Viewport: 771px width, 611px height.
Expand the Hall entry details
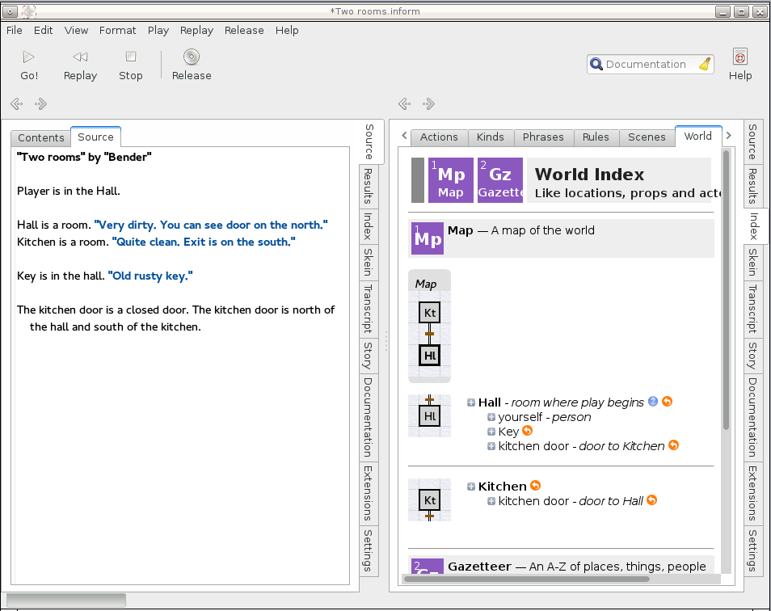pos(471,402)
